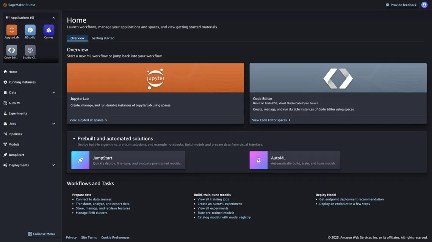Open Catalog models with model registry link
This screenshot has height=242, width=432.
(224, 217)
